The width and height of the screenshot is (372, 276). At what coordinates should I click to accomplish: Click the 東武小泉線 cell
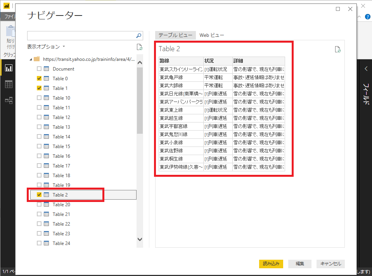coord(181,143)
